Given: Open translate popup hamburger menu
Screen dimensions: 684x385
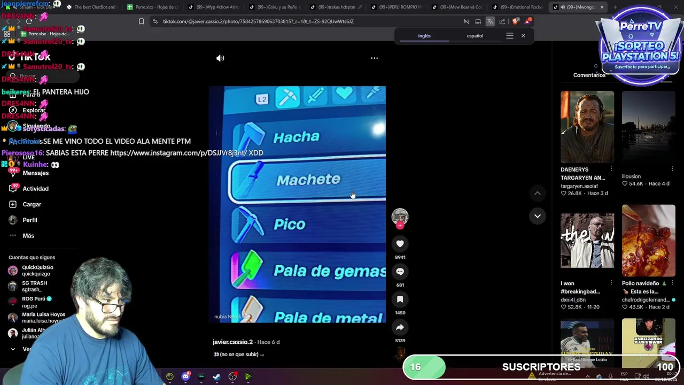Looking at the screenshot, I should [x=510, y=36].
